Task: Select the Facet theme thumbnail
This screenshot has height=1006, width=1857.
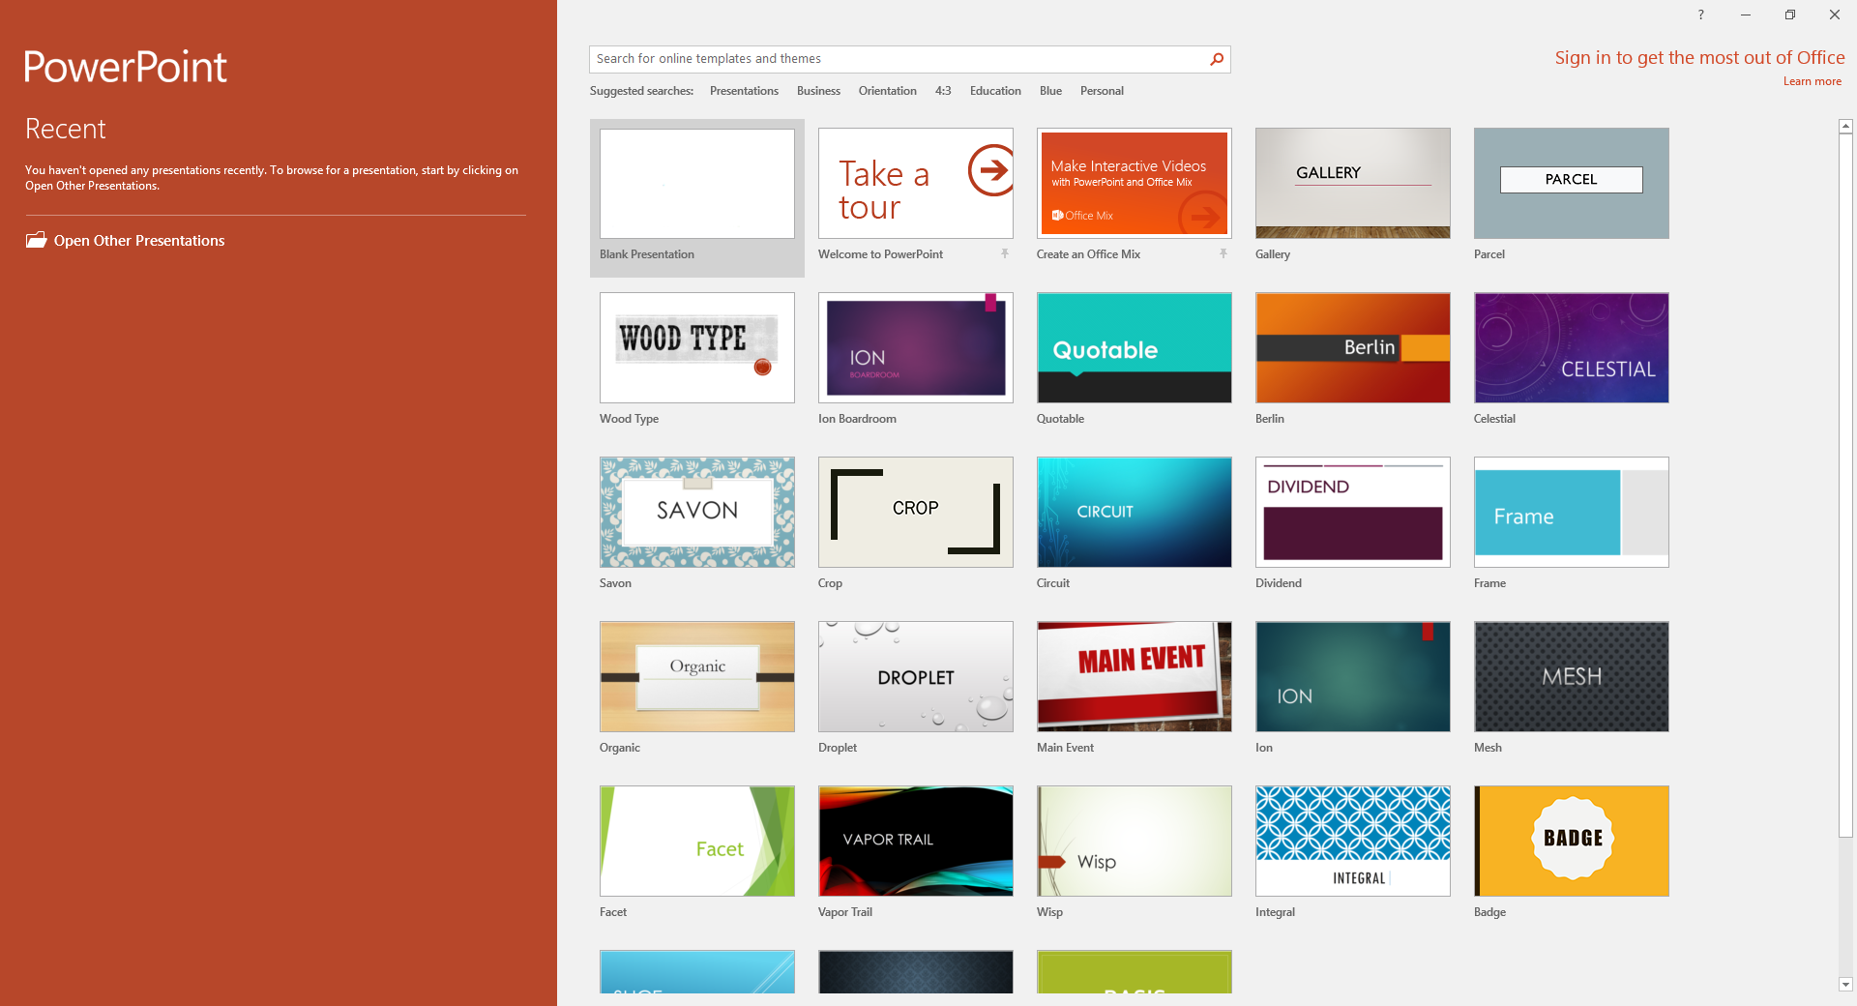Action: pyautogui.click(x=697, y=842)
